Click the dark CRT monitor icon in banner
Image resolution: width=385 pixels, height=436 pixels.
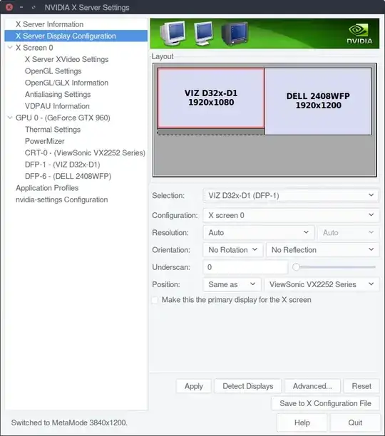(235, 33)
